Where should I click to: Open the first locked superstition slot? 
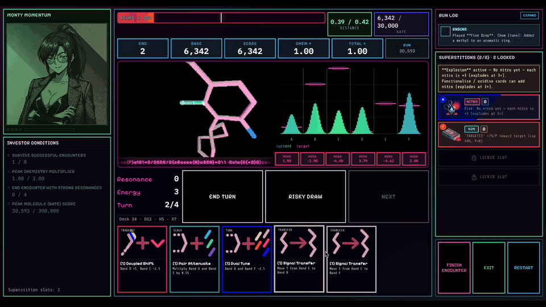click(489, 157)
